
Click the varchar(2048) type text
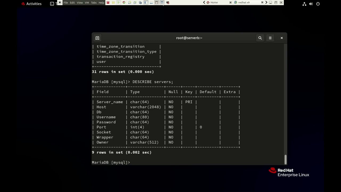[145, 107]
